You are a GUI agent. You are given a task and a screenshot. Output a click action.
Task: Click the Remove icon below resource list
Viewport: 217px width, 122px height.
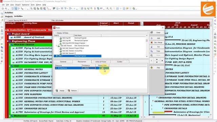click(69, 90)
